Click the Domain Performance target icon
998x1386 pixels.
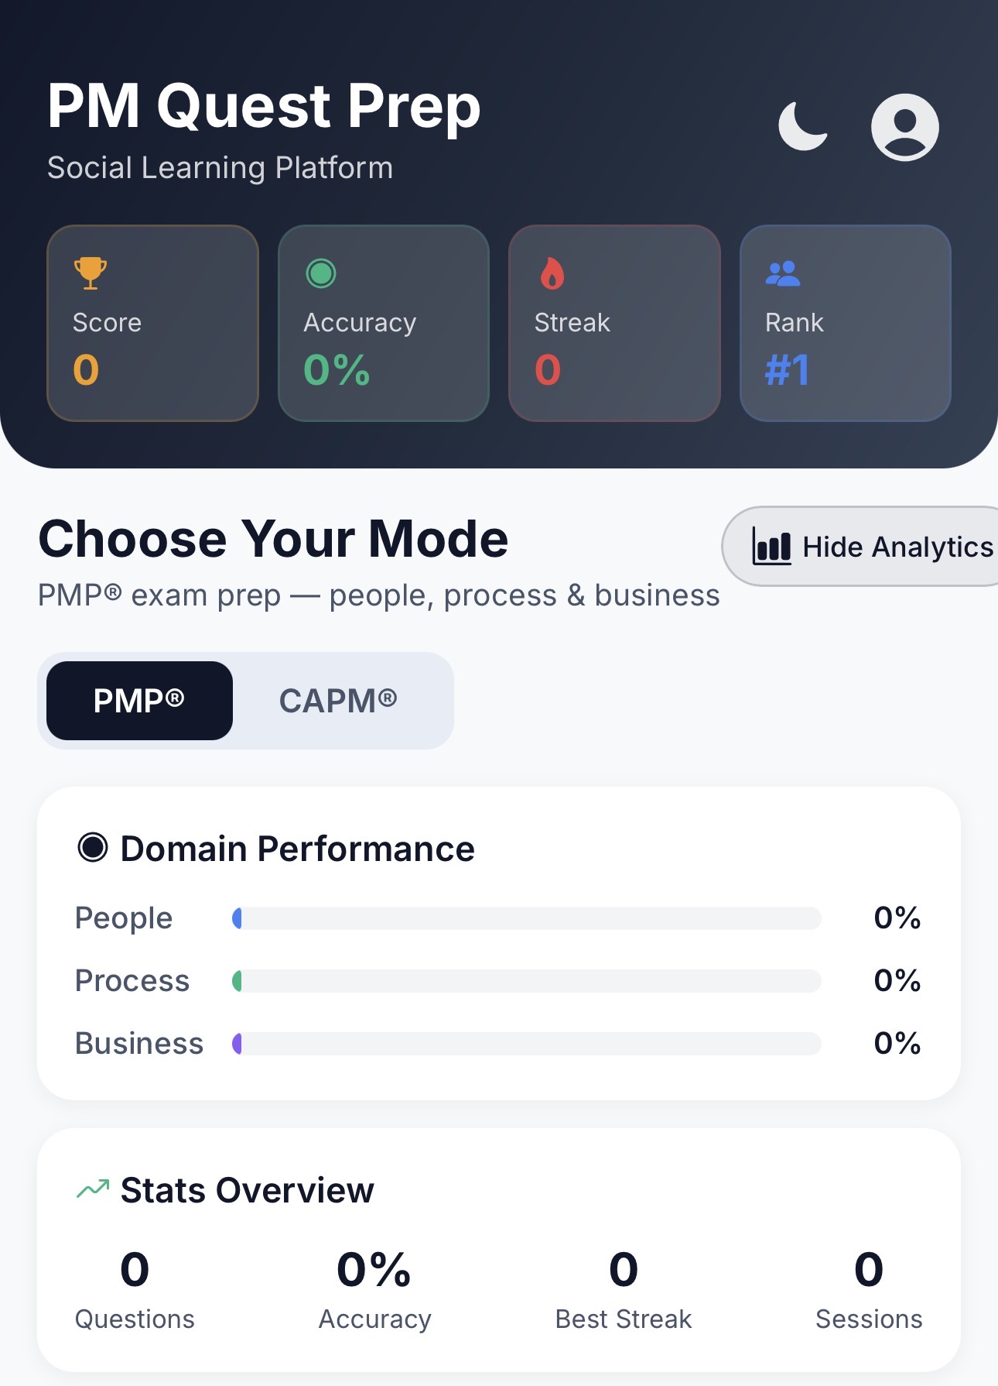(x=93, y=848)
